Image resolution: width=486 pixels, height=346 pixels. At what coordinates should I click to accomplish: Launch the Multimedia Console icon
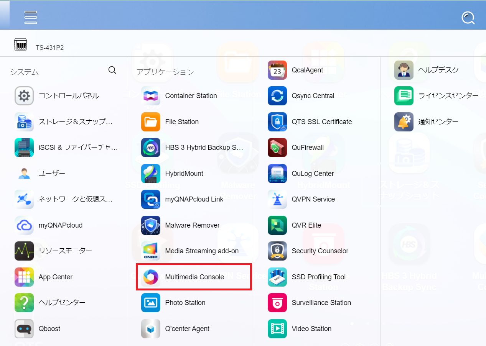(151, 277)
